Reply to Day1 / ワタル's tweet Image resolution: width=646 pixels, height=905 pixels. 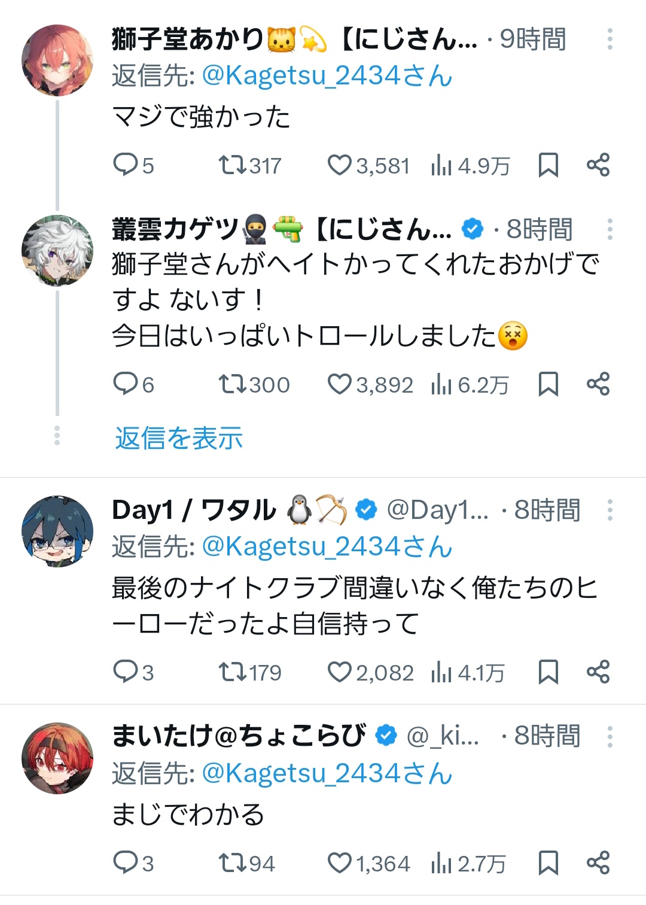[x=126, y=672]
